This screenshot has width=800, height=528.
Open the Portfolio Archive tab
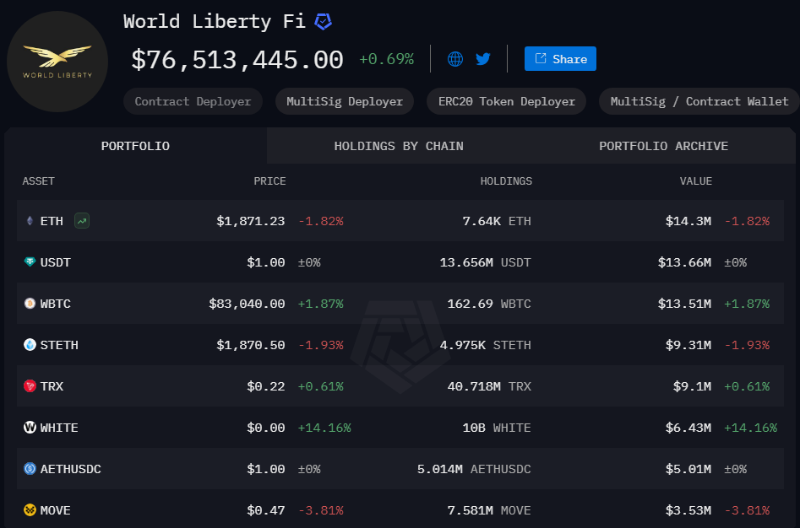pos(663,146)
